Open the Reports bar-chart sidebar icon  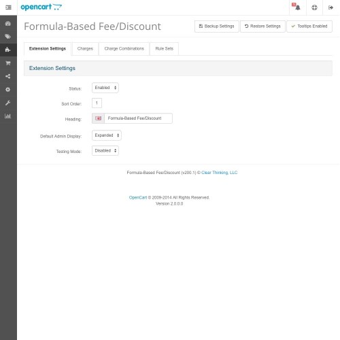pyautogui.click(x=8, y=116)
